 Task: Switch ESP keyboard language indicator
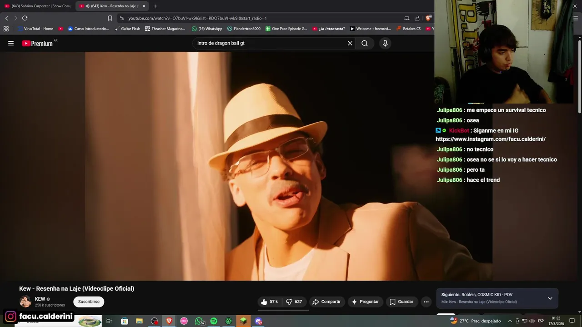[x=541, y=321]
